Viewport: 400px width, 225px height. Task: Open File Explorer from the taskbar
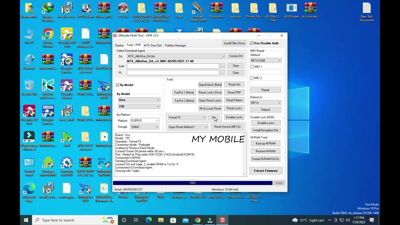pos(161,220)
